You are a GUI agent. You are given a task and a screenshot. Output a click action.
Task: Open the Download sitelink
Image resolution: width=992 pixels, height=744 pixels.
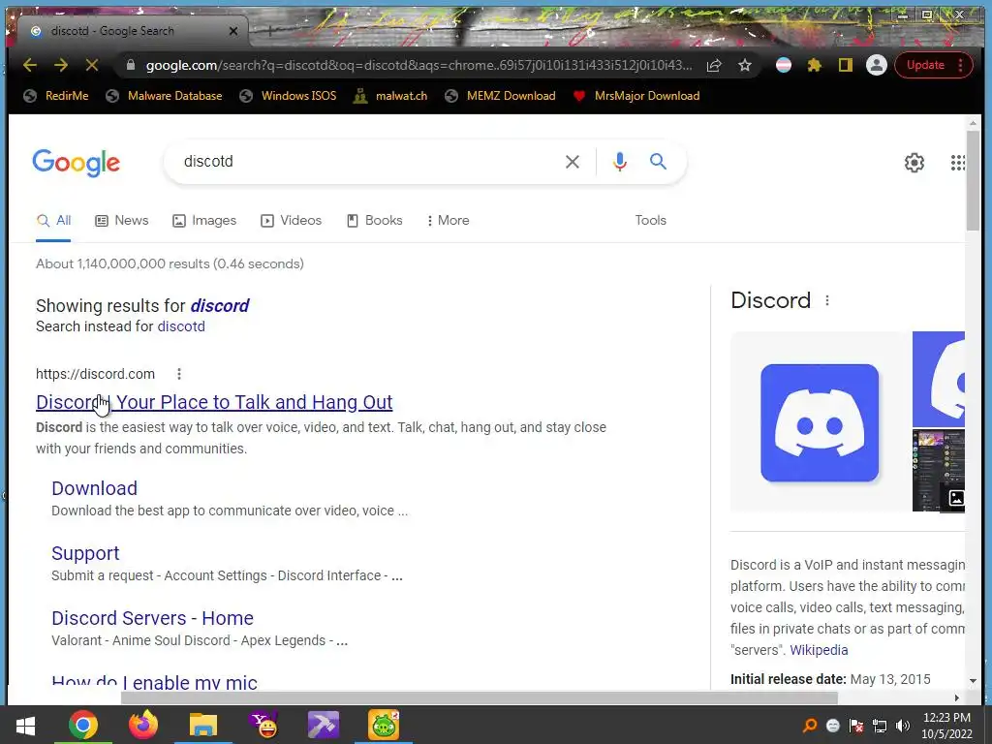pos(94,488)
